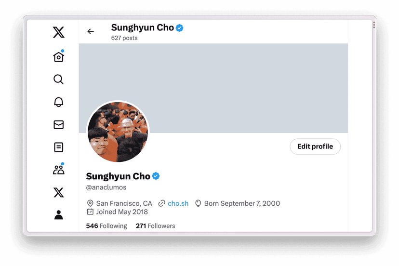This screenshot has height=266, width=399.
Task: Open the circular profile picture
Action: point(118,132)
